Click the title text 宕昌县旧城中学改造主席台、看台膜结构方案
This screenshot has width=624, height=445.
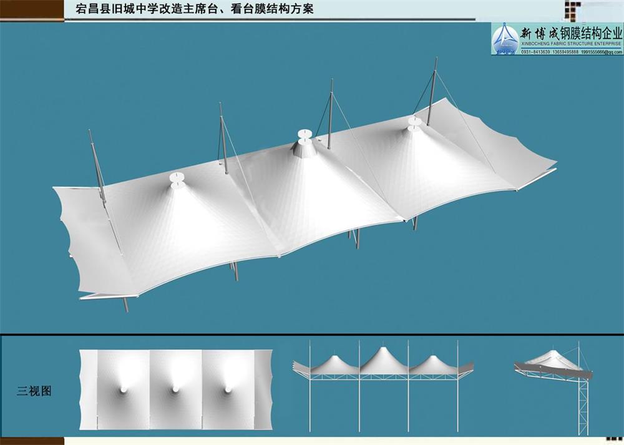tap(195, 9)
